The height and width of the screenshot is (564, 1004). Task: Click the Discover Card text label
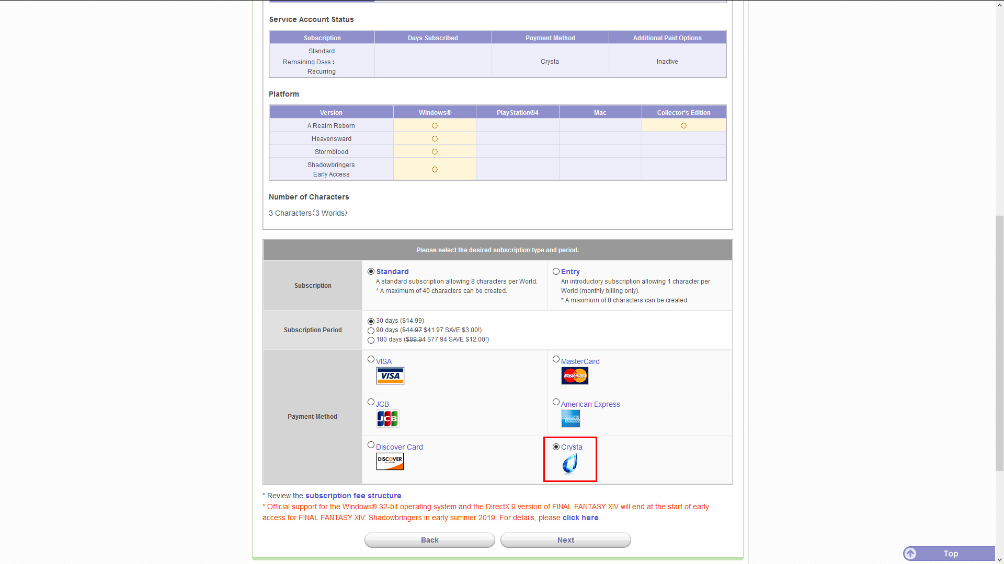tap(400, 447)
